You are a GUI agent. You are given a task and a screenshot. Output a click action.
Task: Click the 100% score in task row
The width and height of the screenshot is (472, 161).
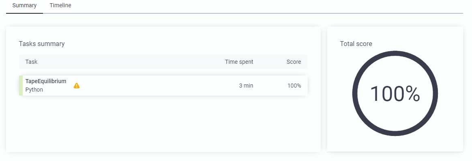(x=294, y=86)
